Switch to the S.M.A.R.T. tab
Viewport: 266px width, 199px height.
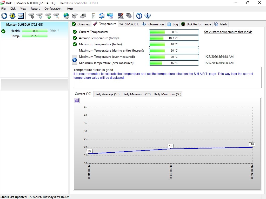point(129,24)
